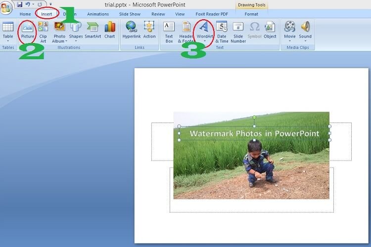Viewport: 371px width, 247px height.
Task: Undo the last action
Action: [x=28, y=4]
